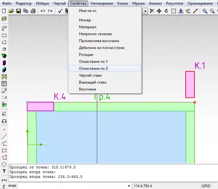Screen dimensions: 218x189
Task: Expand the toolbar combo box dropdown arrow
Action: pos(145,11)
